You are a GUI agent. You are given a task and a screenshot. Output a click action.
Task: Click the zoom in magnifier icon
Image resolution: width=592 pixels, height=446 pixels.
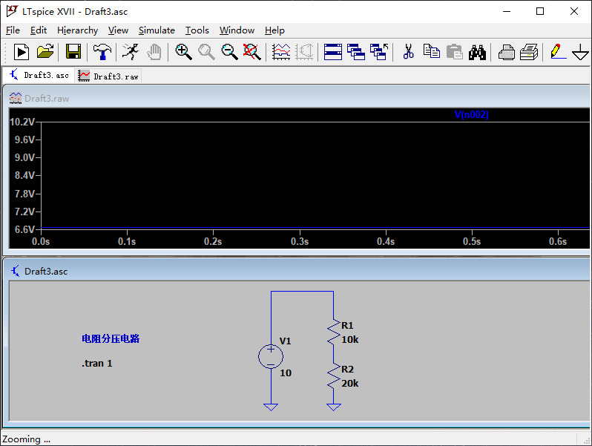(183, 51)
